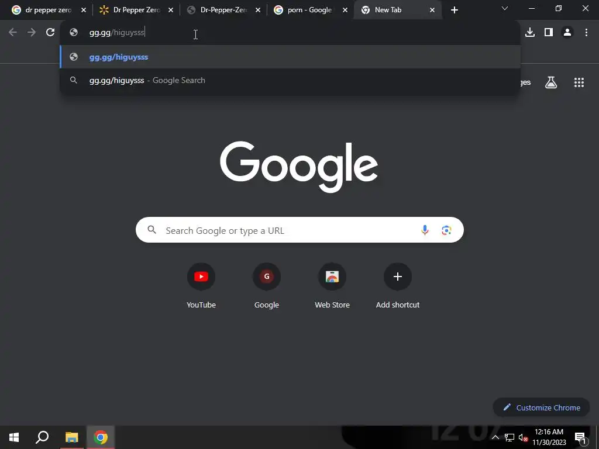Open Search Labs flask icon

click(551, 82)
